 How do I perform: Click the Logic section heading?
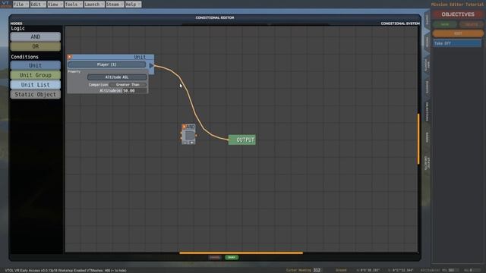coord(17,29)
